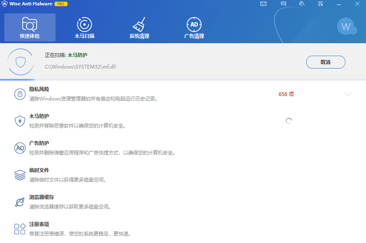Open the 系统清理 system cleanup tab
The height and width of the screenshot is (243, 366).
140,27
